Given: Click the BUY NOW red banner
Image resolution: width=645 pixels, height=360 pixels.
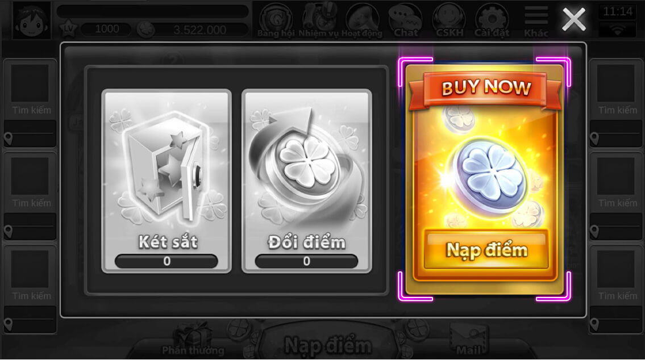Looking at the screenshot, I should tap(486, 89).
